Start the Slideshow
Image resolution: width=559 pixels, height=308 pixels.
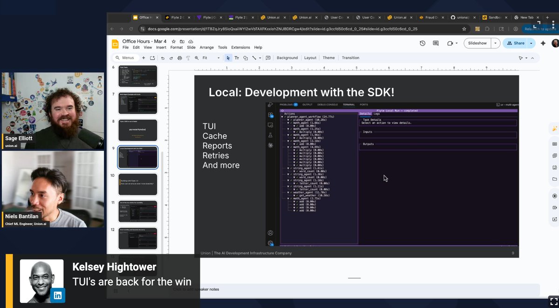coord(477,43)
